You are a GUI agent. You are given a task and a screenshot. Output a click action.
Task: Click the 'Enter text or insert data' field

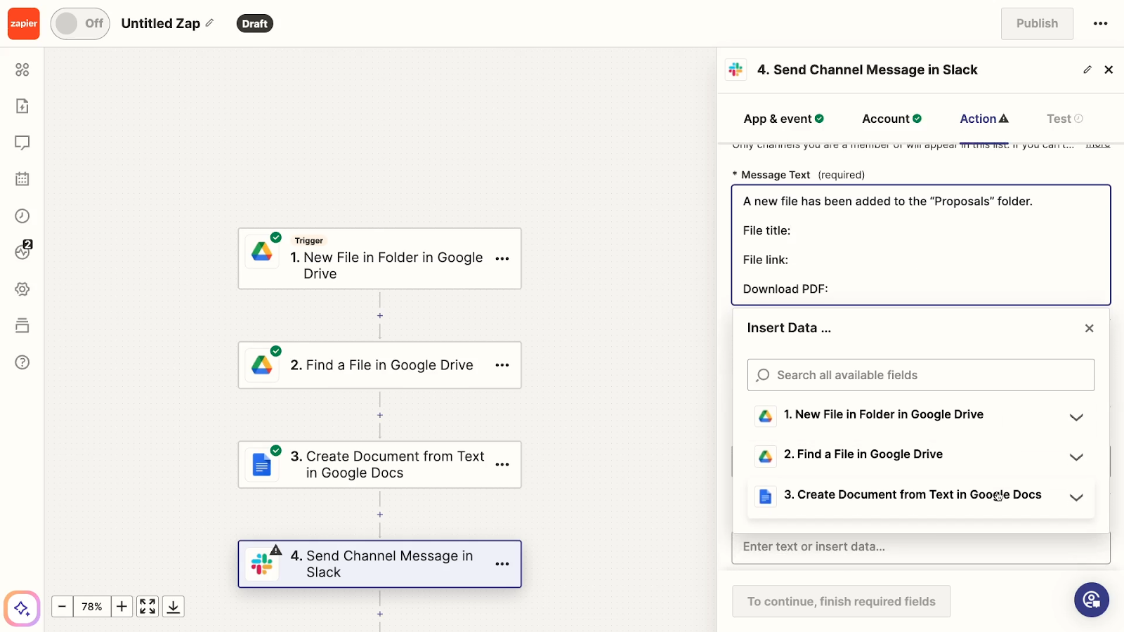920,547
